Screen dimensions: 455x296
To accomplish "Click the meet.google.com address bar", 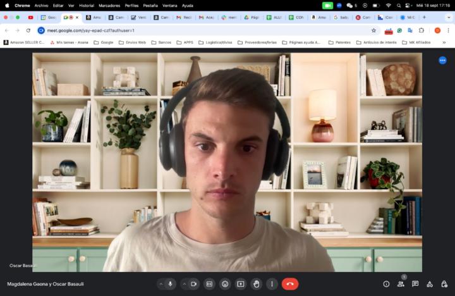I will pos(190,30).
